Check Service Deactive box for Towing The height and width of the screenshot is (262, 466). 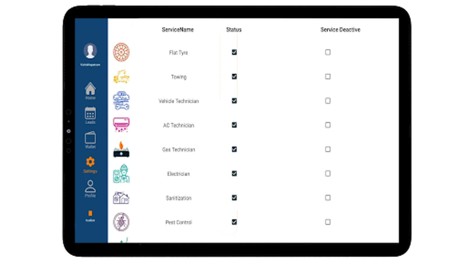pyautogui.click(x=328, y=77)
